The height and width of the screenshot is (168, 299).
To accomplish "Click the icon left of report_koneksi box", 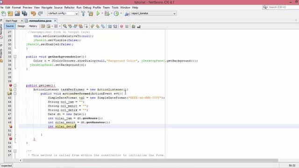I will click(127, 14).
